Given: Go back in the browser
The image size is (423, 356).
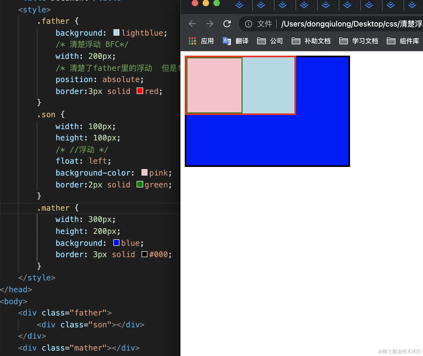Looking at the screenshot, I should pyautogui.click(x=192, y=24).
